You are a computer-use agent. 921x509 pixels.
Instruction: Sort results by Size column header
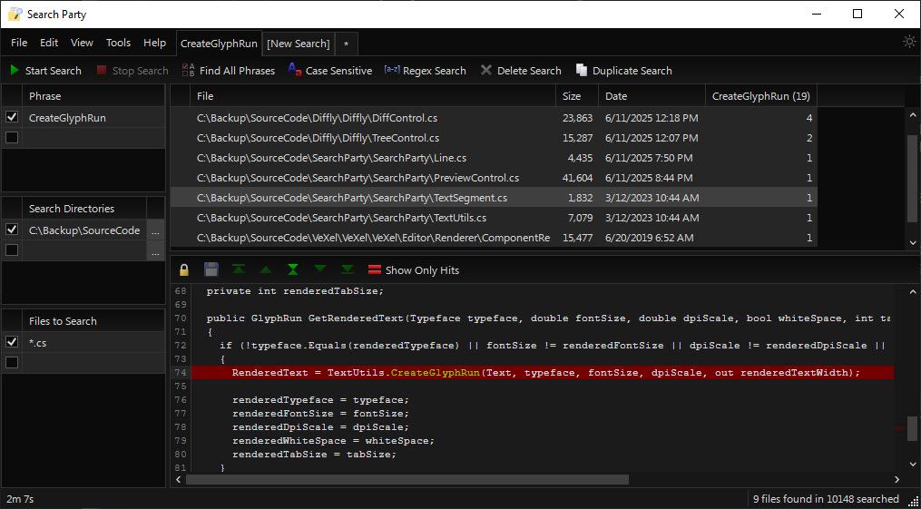coord(577,95)
